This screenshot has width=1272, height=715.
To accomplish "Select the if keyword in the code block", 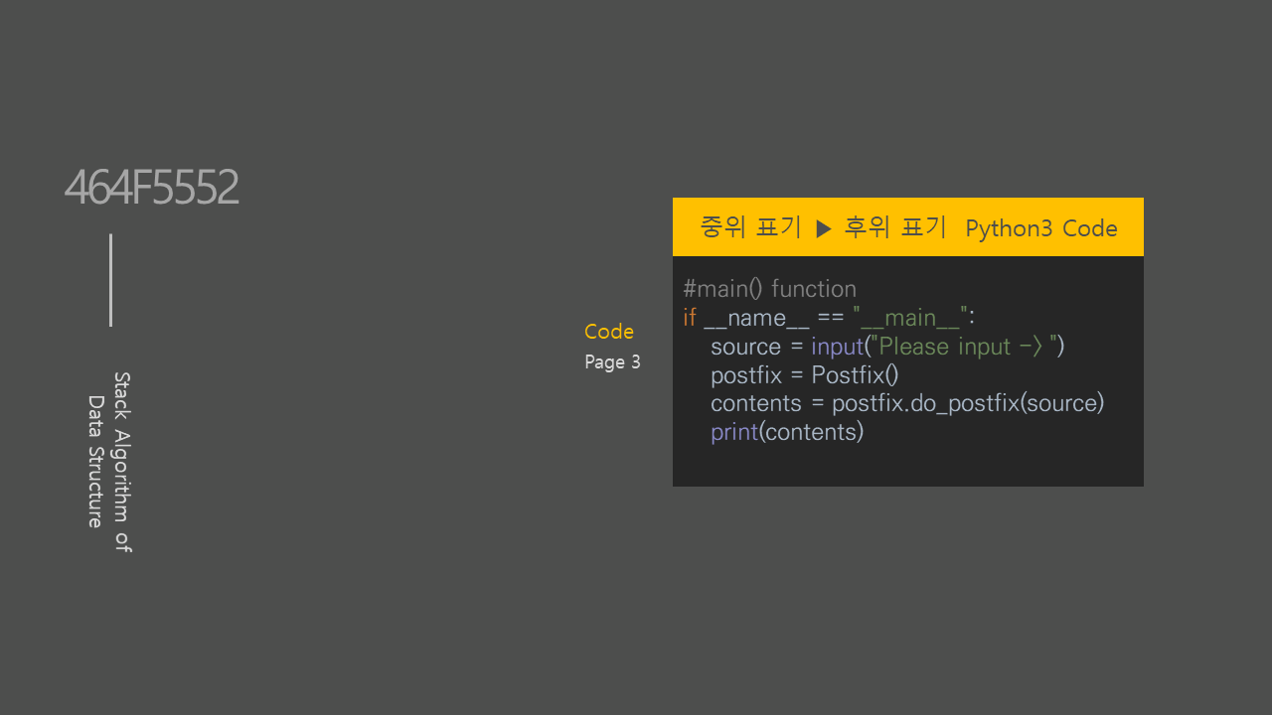I will coord(689,317).
